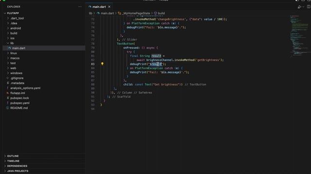Image resolution: width=311 pixels, height=174 pixels.
Task: Click the info icon next to README.md
Action: (x=8, y=108)
